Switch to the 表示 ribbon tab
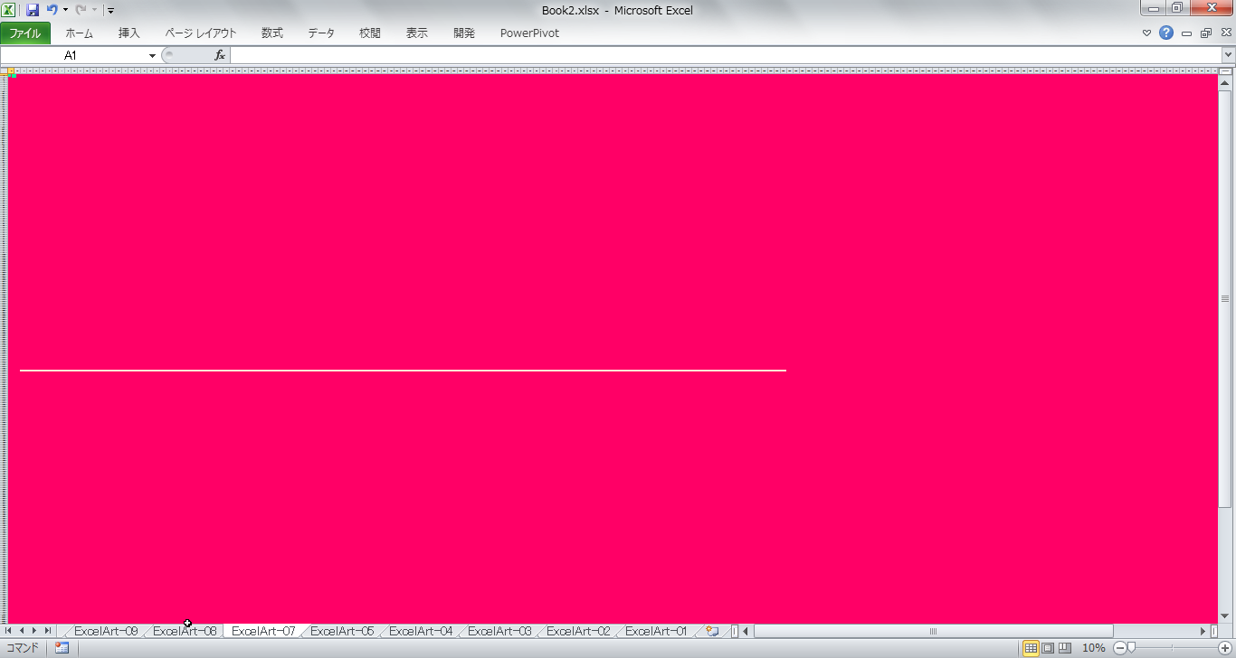The width and height of the screenshot is (1236, 658). 417,33
